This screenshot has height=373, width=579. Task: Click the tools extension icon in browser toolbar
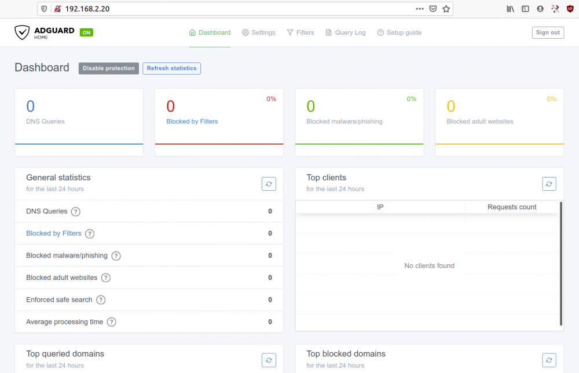pos(555,9)
